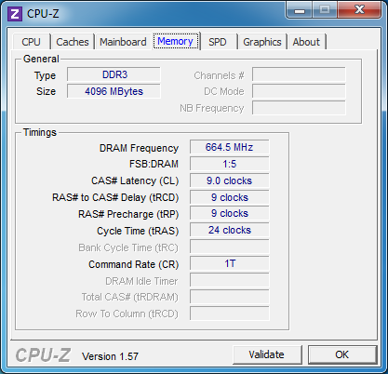Click the CAS# Latency (CL) label
This screenshot has height=374, width=388.
[135, 180]
